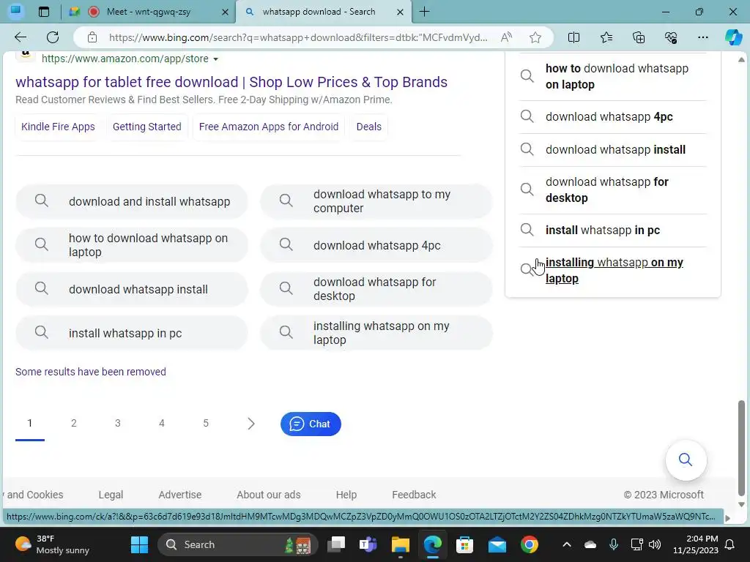Refresh the Bing search page

pos(53,37)
